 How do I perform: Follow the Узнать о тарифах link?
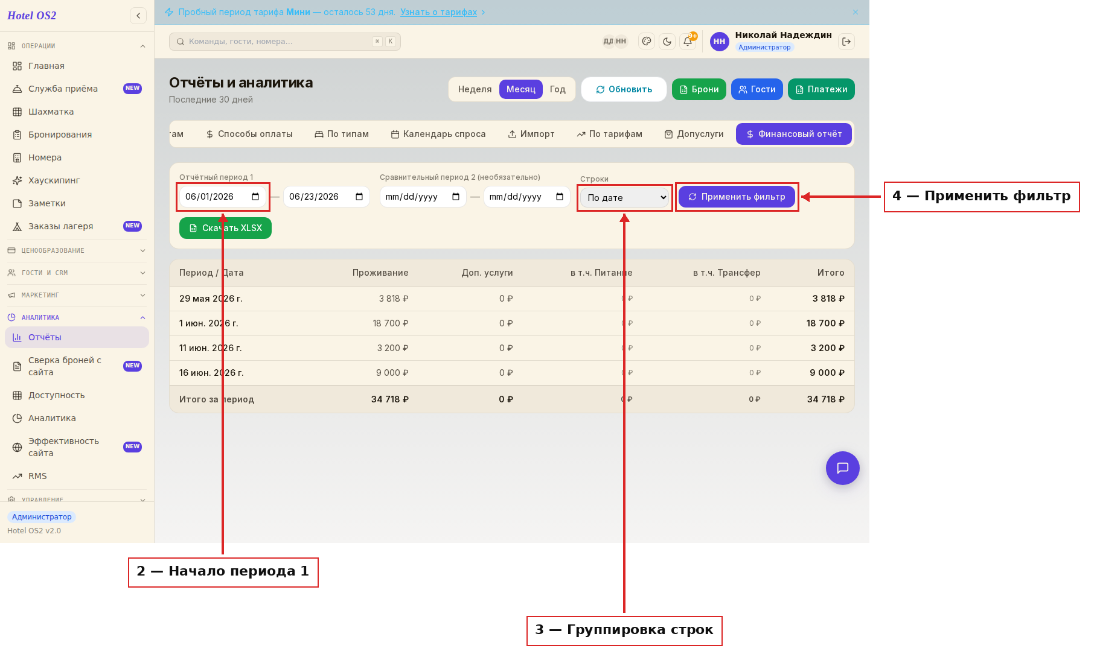[438, 12]
